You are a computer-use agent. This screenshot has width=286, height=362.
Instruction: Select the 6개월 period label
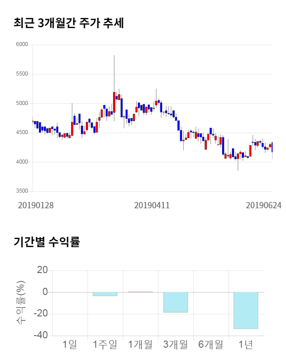210,344
